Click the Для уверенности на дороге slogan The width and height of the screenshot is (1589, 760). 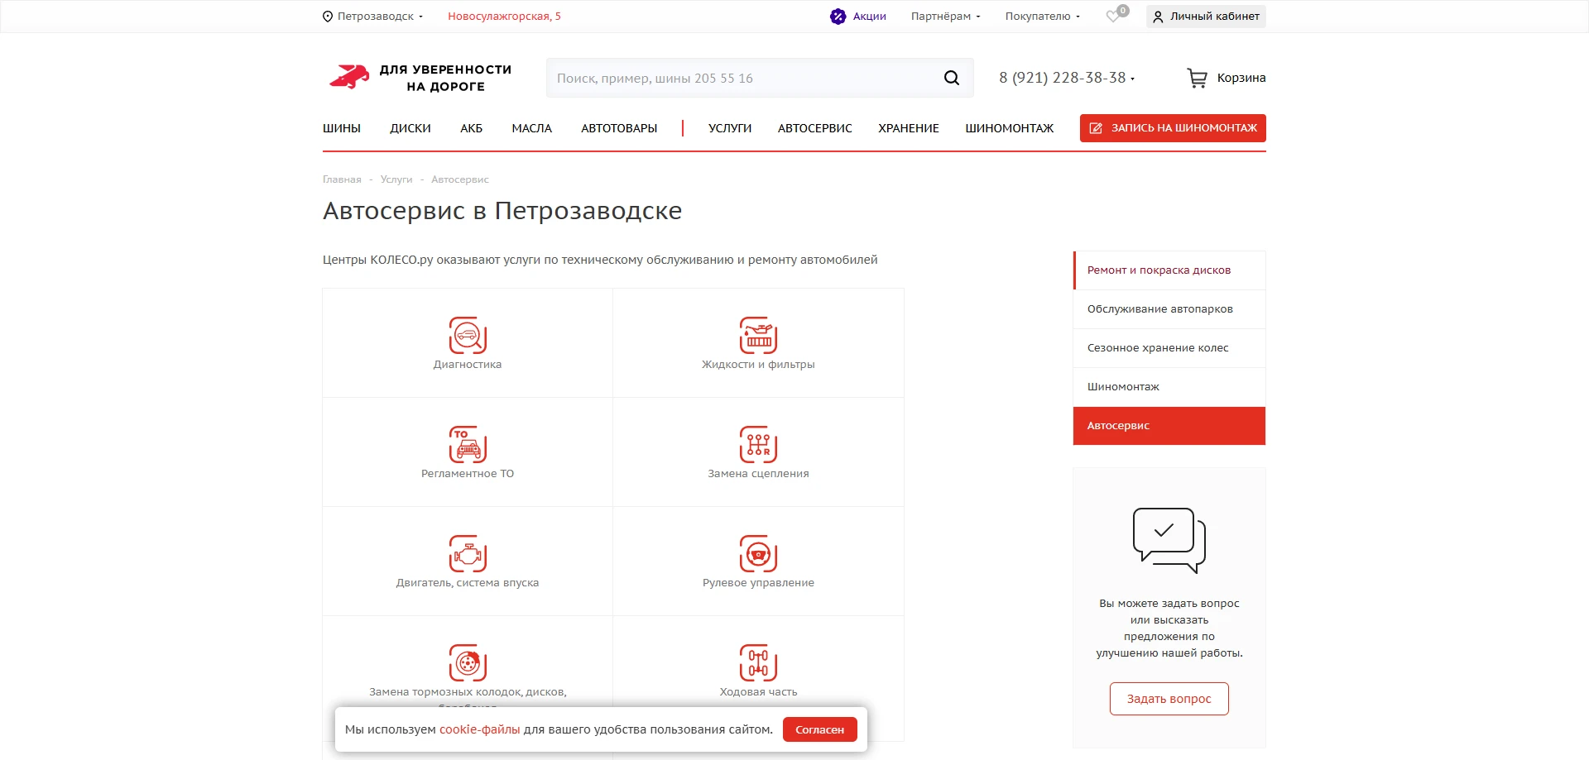(x=445, y=78)
